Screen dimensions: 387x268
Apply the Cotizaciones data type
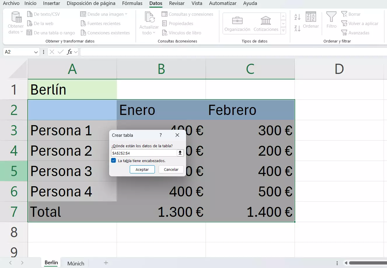(x=265, y=23)
